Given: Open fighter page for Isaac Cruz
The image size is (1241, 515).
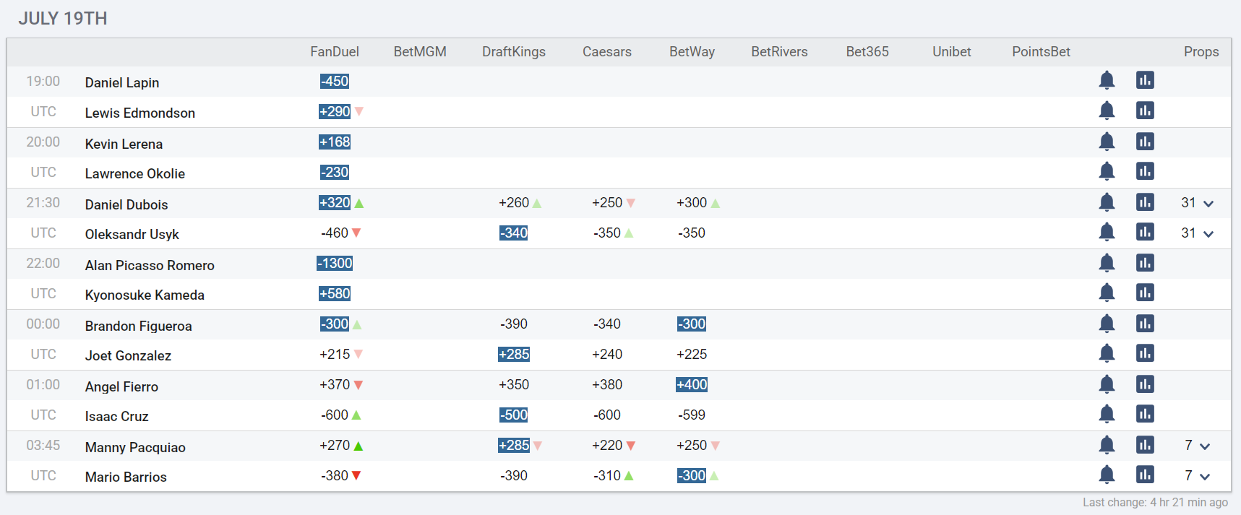Looking at the screenshot, I should tap(116, 416).
